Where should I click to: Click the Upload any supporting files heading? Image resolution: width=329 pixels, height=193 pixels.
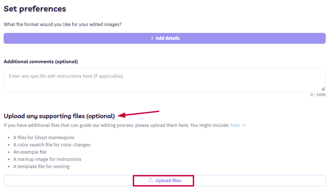tap(59, 116)
